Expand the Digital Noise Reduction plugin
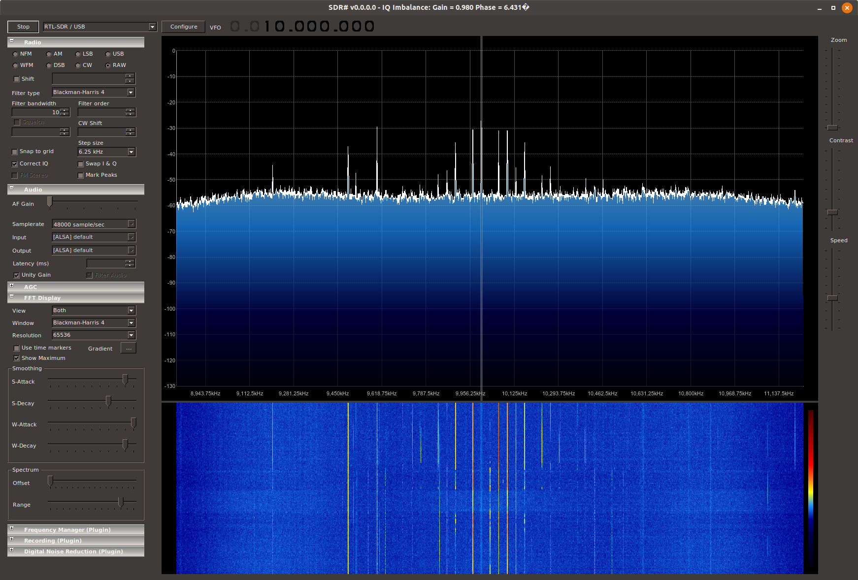858x580 pixels. pyautogui.click(x=12, y=550)
